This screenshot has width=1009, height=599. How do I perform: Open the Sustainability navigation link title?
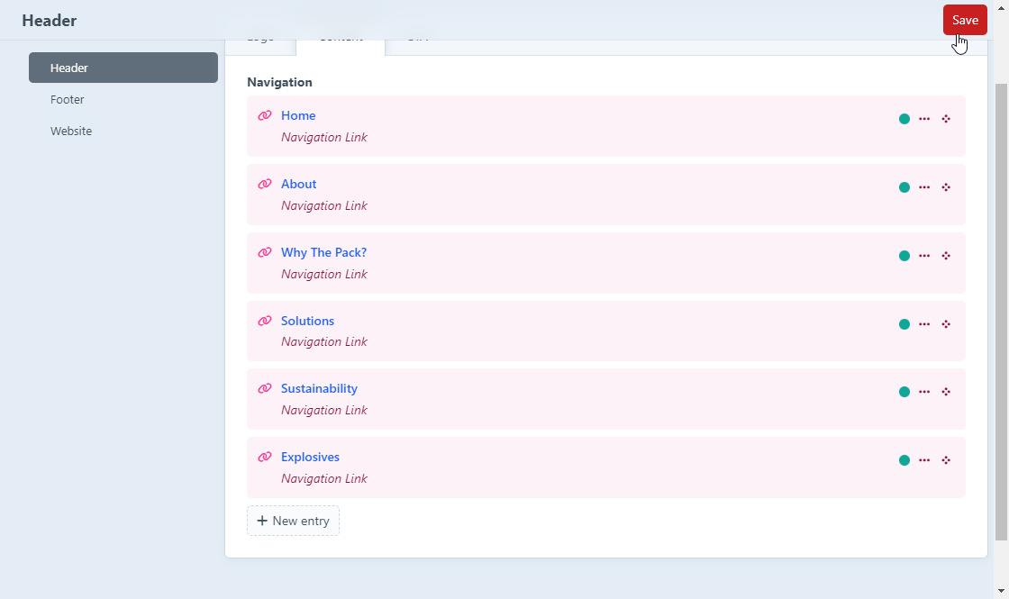tap(319, 389)
